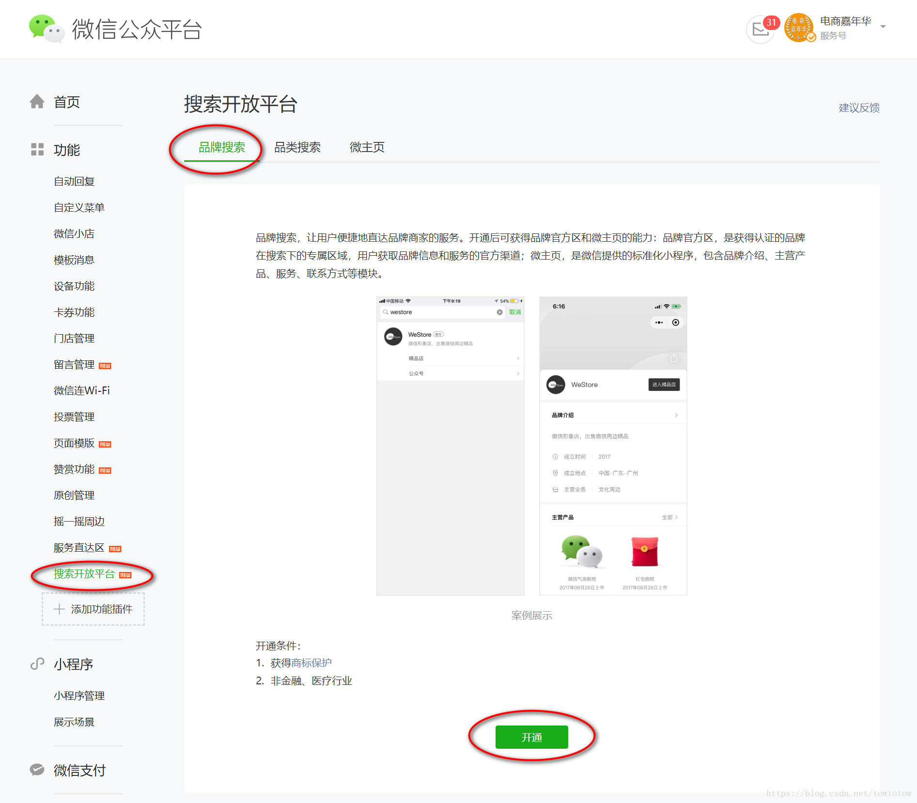
Task: Click the 功能 grid icon
Action: click(37, 149)
